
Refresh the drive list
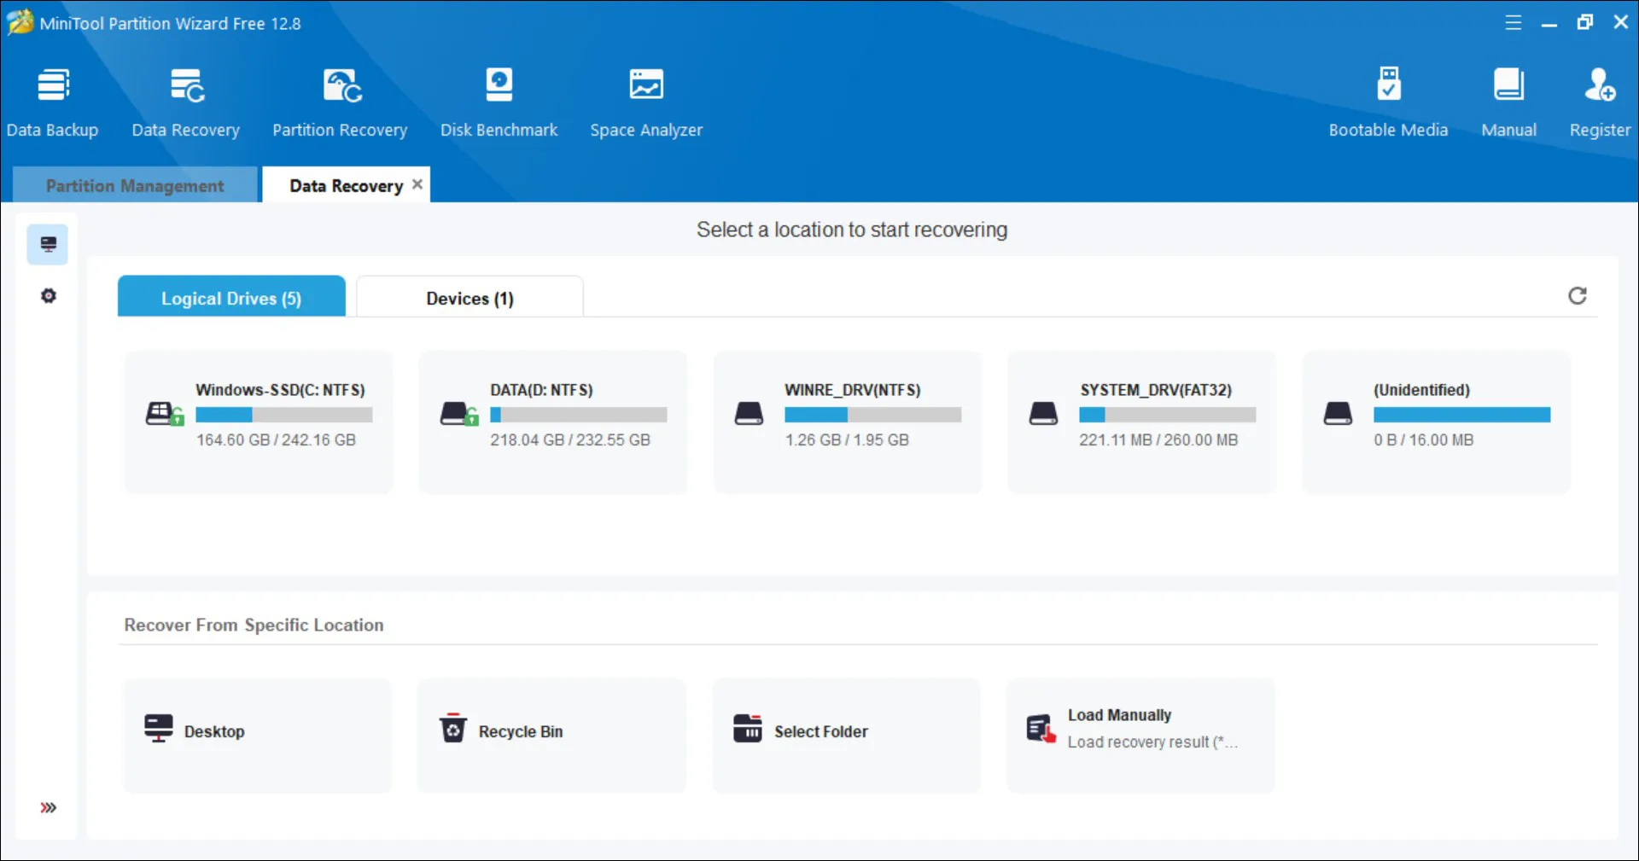(1577, 296)
